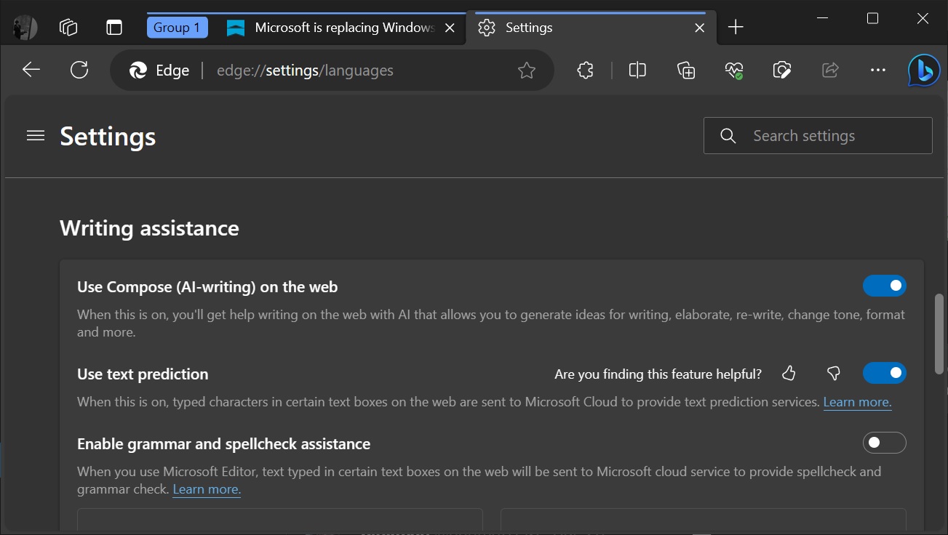Click the Extensions puzzle icon
Image resolution: width=948 pixels, height=535 pixels.
point(585,70)
